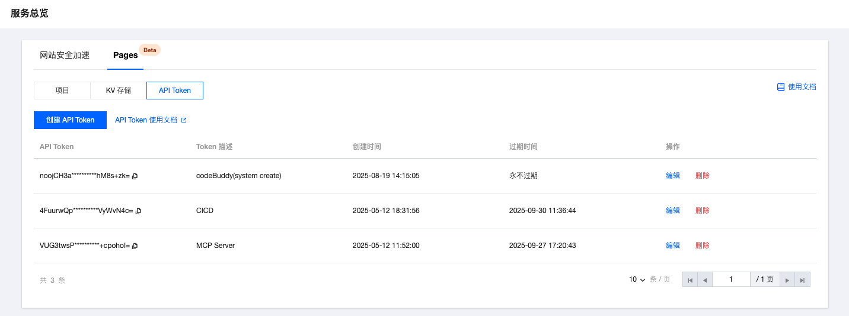The height and width of the screenshot is (316, 849).
Task: Go to previous page arrow
Action: point(705,280)
